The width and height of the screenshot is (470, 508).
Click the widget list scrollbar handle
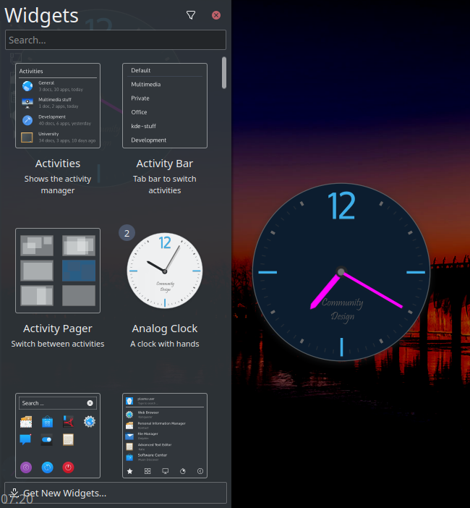(x=224, y=72)
